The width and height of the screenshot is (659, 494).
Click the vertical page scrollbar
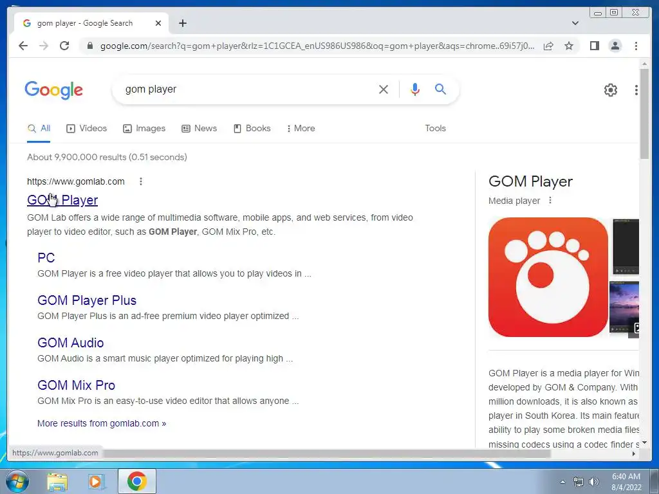tap(644, 113)
